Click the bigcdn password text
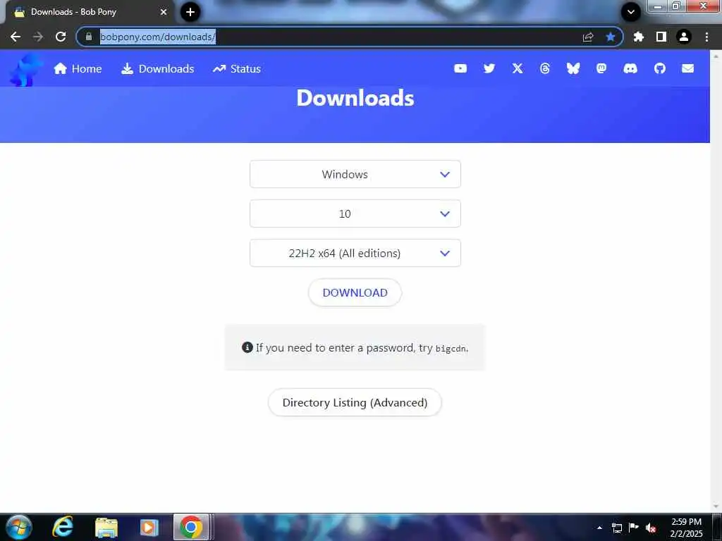The image size is (722, 541). coord(451,349)
